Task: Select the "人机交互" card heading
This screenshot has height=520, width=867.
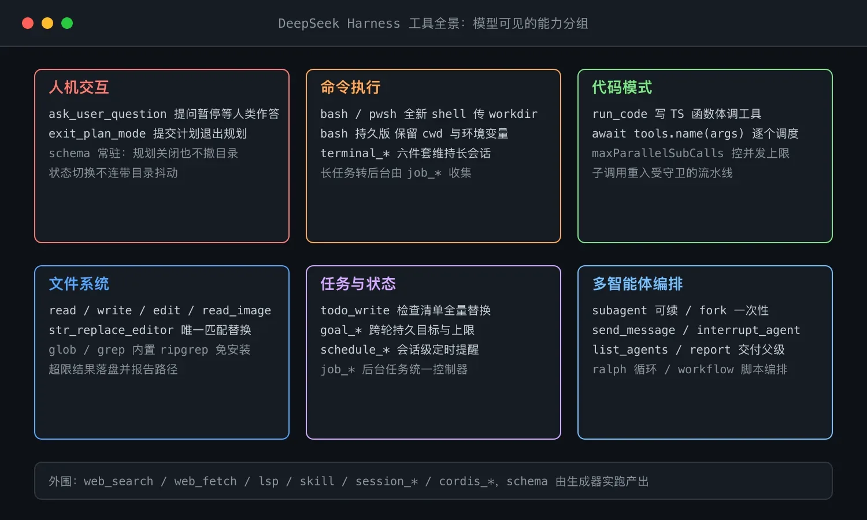Action: pyautogui.click(x=79, y=87)
